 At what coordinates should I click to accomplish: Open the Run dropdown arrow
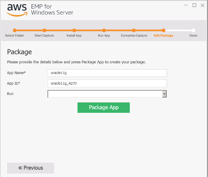(164, 94)
